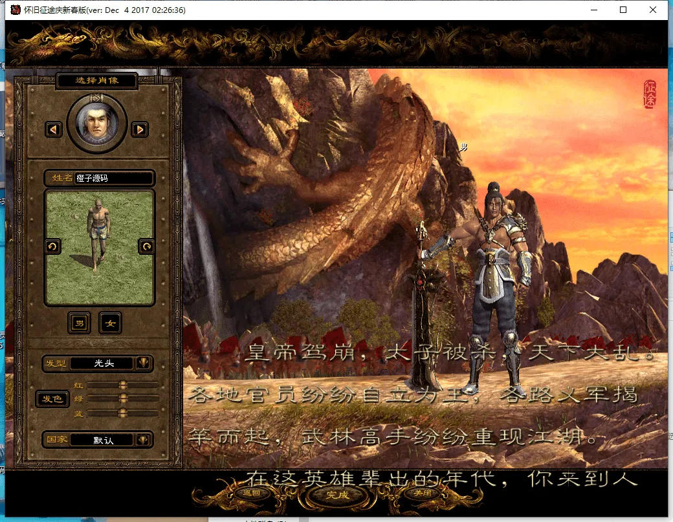The height and width of the screenshot is (522, 673).
Task: Click the next portrait right arrow
Action: (139, 129)
